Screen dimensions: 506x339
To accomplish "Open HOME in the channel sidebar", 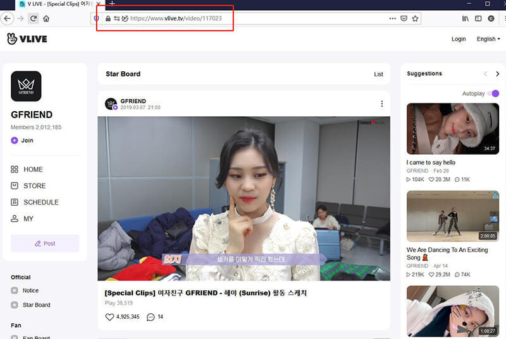I will 27,169.
